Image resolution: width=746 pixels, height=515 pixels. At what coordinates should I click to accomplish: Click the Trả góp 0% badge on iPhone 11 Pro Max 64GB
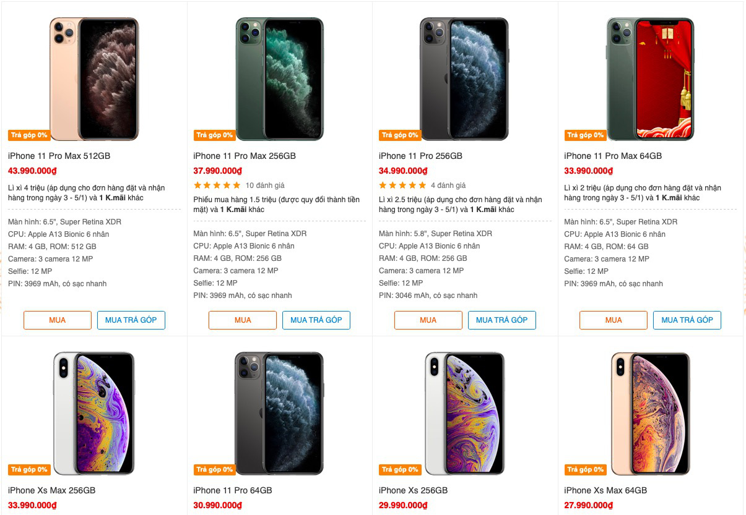click(585, 135)
